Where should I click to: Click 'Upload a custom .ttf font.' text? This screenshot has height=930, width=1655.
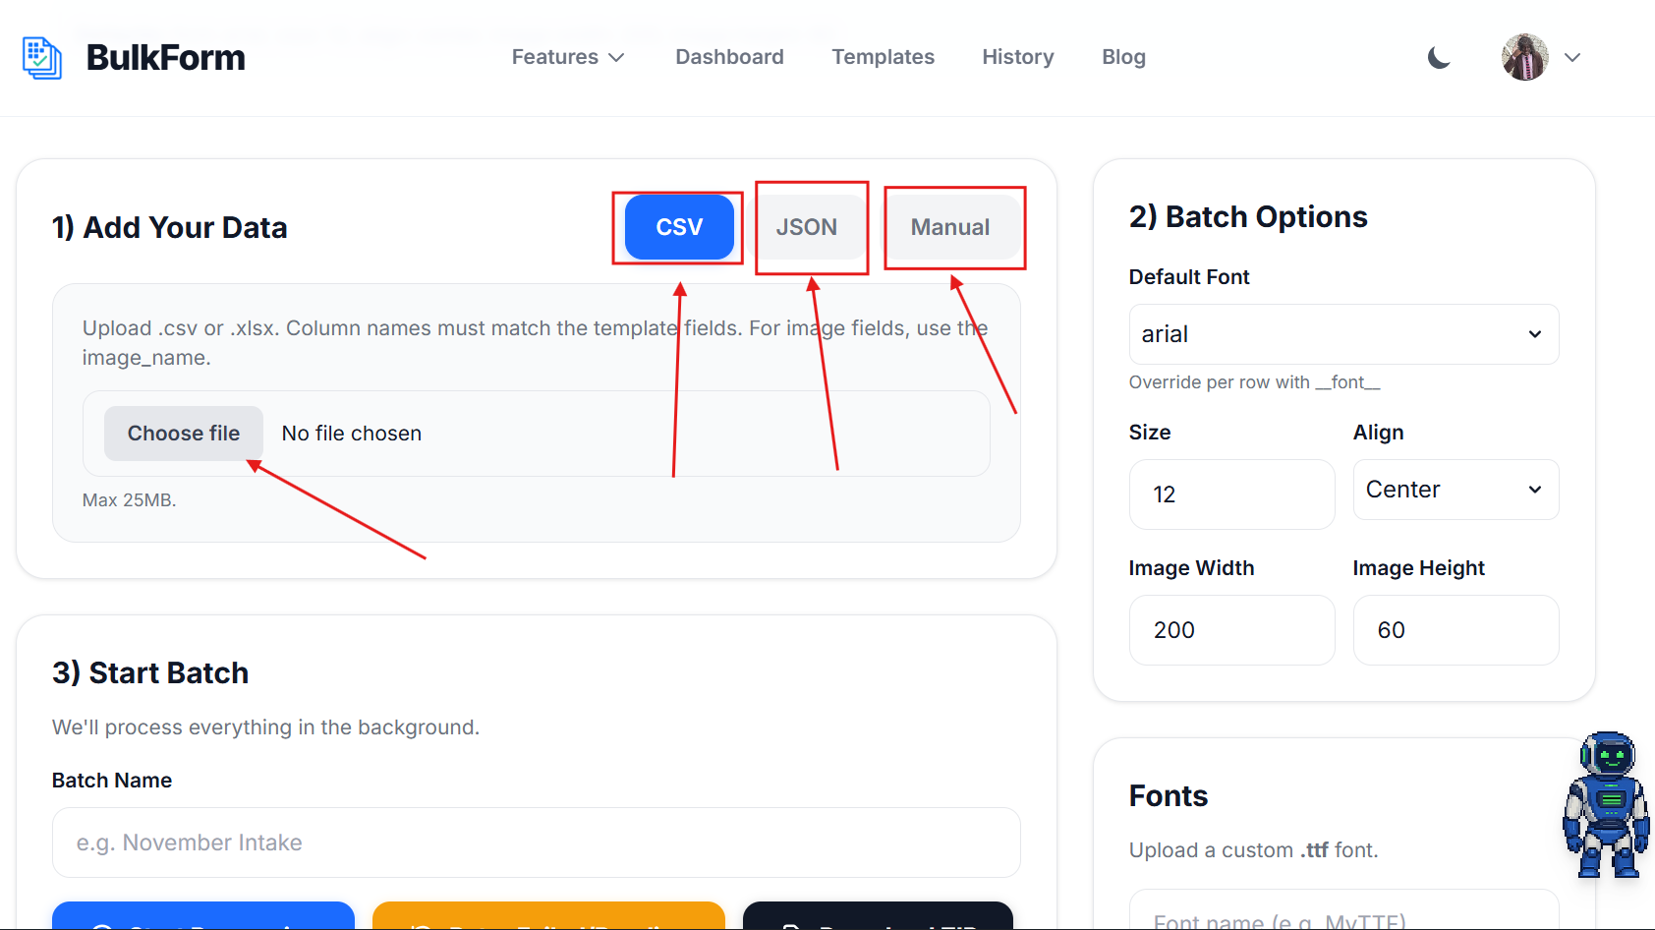pyautogui.click(x=1254, y=850)
